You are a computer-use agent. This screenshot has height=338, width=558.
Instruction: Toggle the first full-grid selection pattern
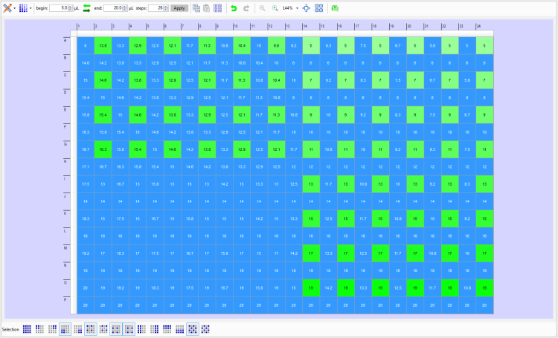[x=27, y=328]
